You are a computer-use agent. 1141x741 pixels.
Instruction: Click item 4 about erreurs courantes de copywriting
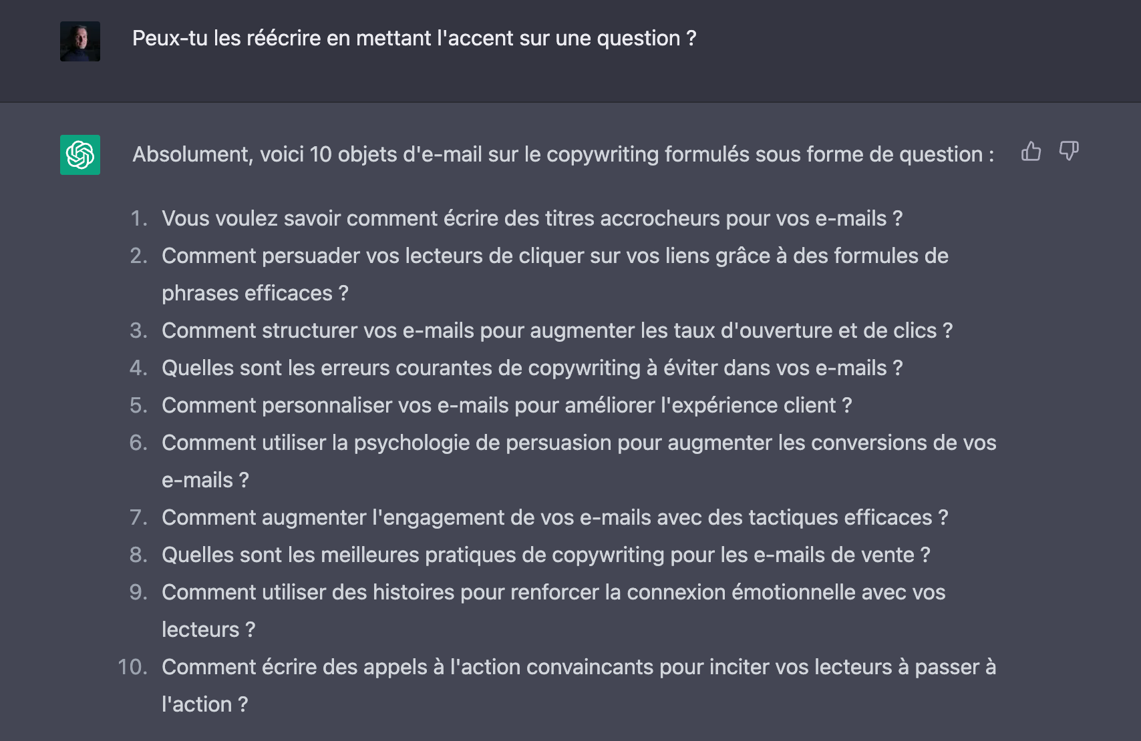click(532, 367)
